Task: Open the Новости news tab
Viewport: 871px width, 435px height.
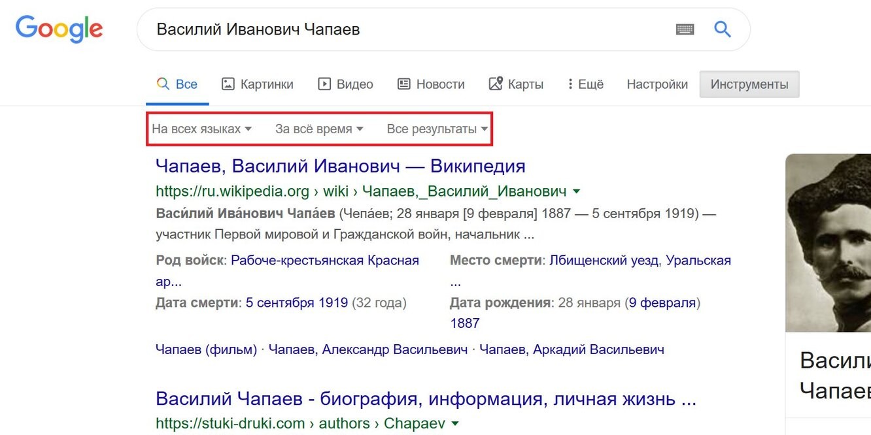Action: point(431,84)
